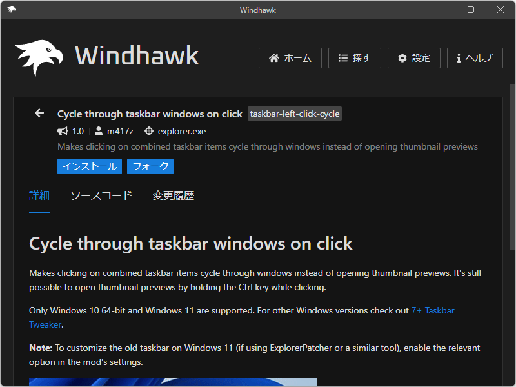Switch to the ソースコード tab

pyautogui.click(x=100, y=195)
